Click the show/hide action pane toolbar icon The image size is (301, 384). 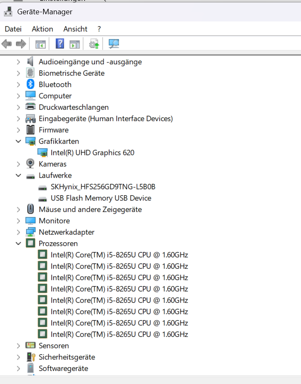(x=75, y=44)
